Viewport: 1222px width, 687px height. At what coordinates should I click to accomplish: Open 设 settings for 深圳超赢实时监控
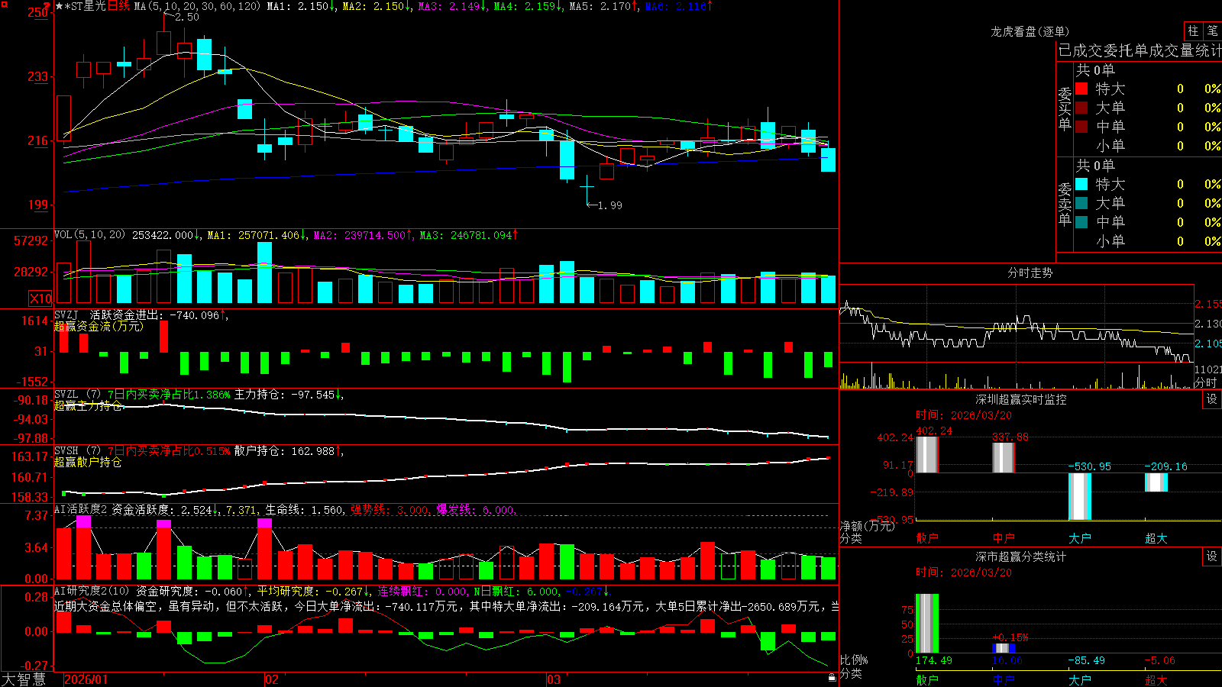click(1212, 399)
